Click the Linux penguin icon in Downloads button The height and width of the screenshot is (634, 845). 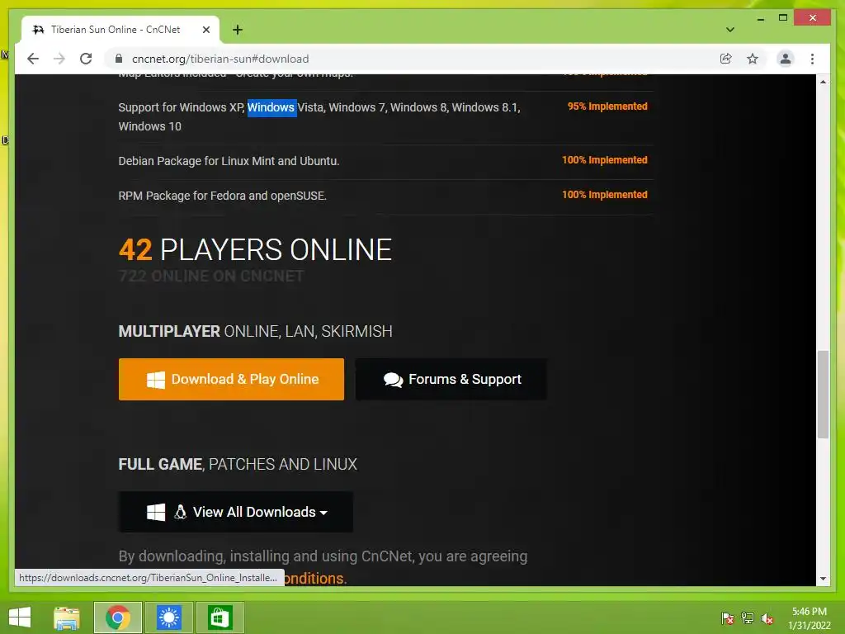click(x=180, y=512)
